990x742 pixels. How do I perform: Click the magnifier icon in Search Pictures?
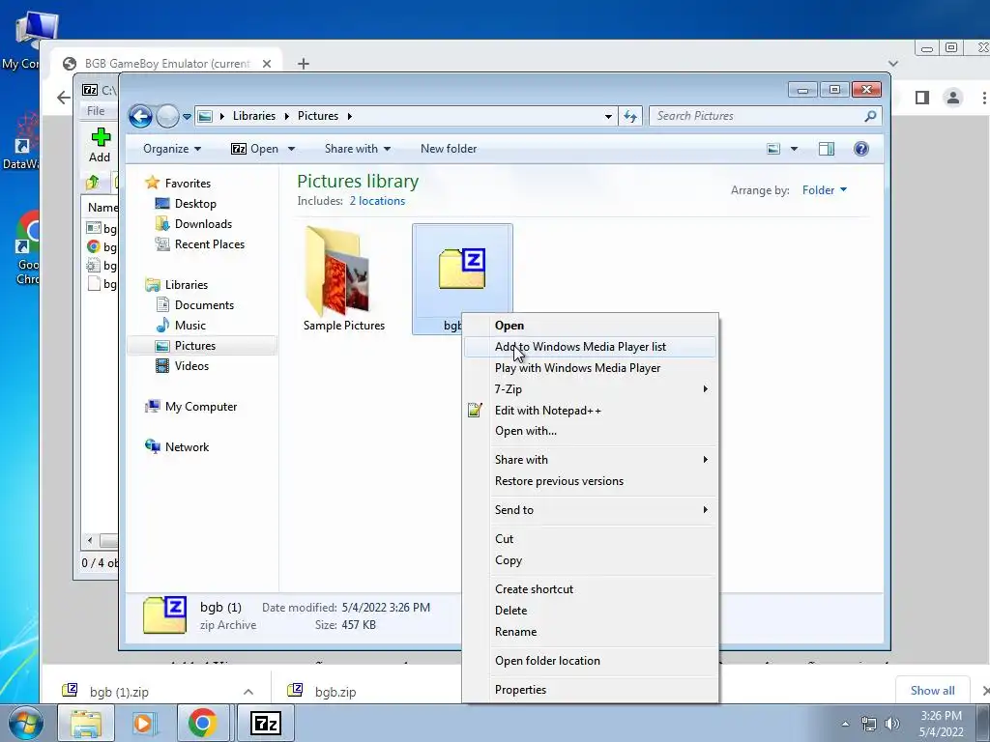click(870, 116)
